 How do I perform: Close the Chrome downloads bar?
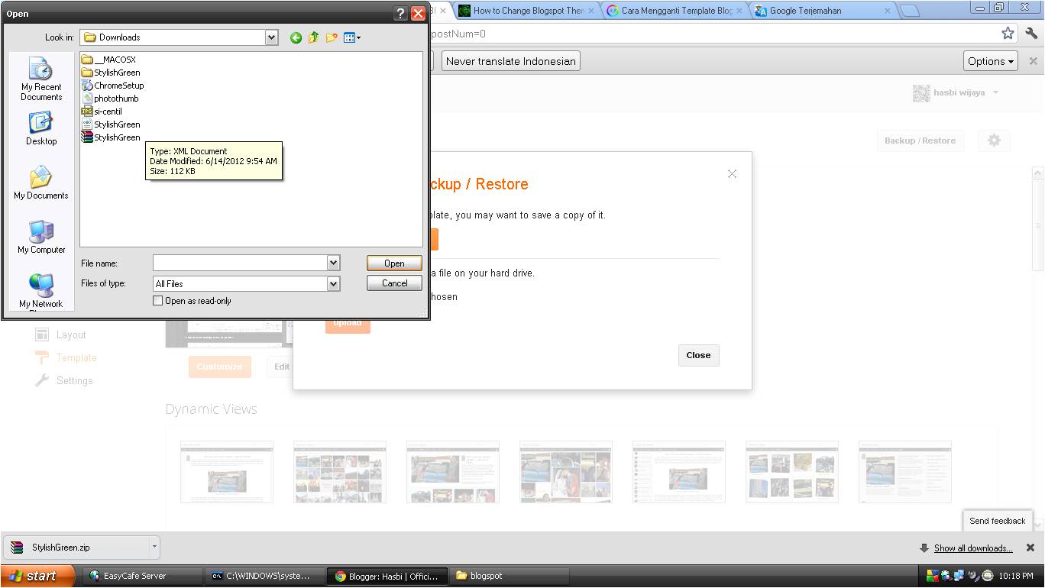1030,548
